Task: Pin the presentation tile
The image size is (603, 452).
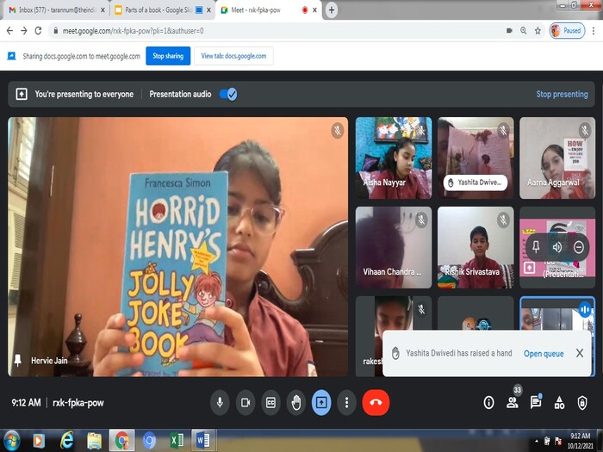Action: [536, 247]
